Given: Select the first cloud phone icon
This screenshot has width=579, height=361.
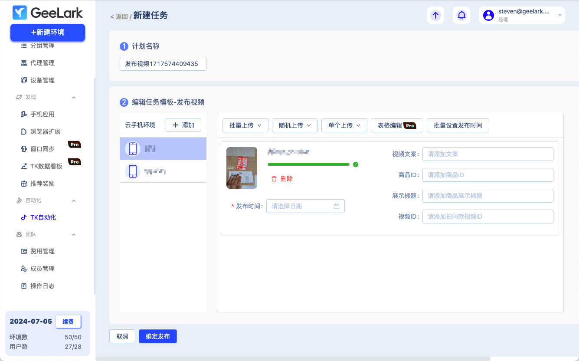Looking at the screenshot, I should tap(133, 149).
